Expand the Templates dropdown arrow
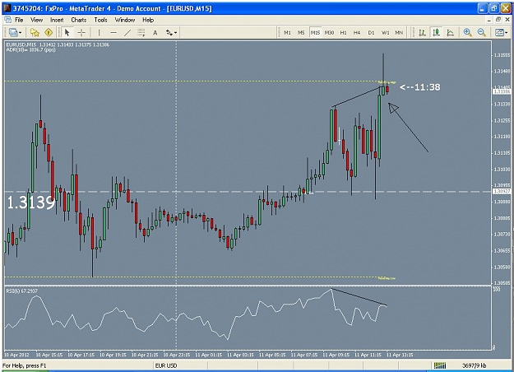514x372 pixels. pyautogui.click(x=507, y=32)
